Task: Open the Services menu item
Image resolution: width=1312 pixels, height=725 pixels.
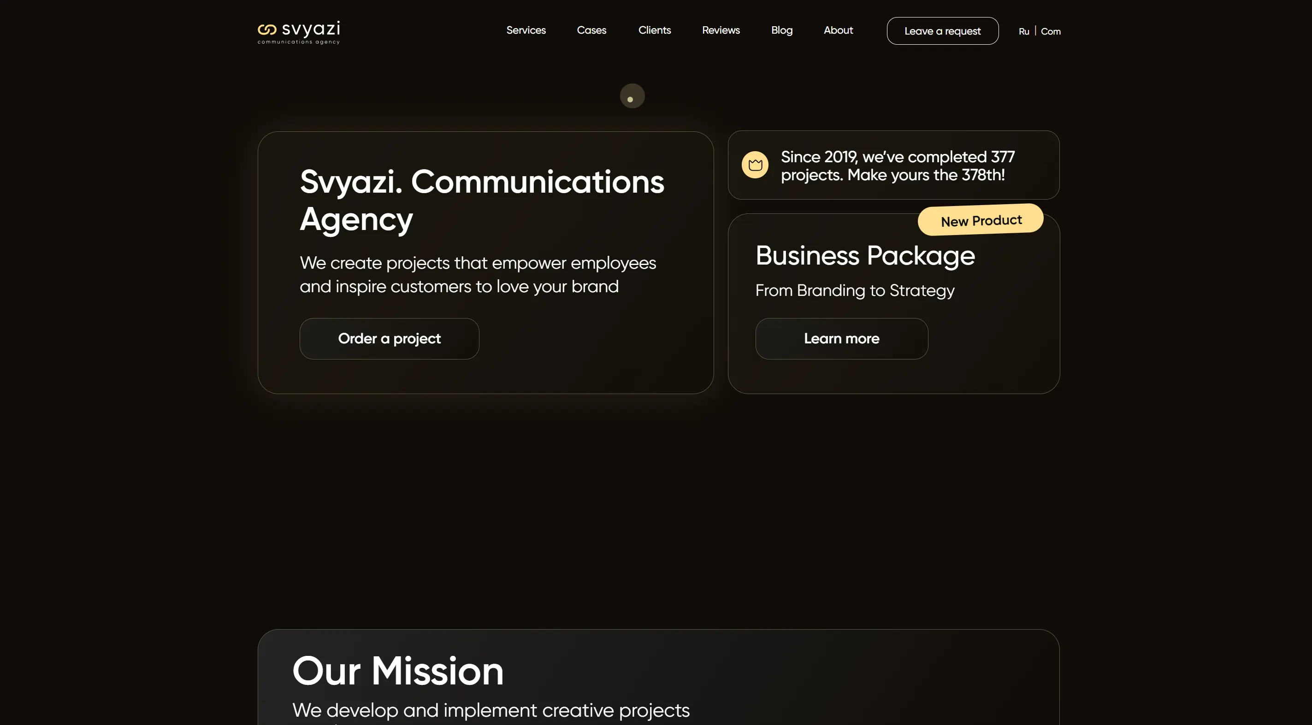Action: (526, 30)
